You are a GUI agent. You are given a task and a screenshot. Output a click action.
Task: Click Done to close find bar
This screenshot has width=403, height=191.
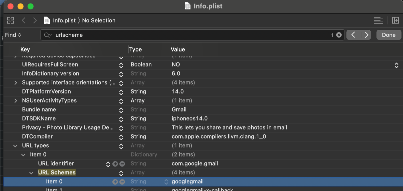coord(389,35)
